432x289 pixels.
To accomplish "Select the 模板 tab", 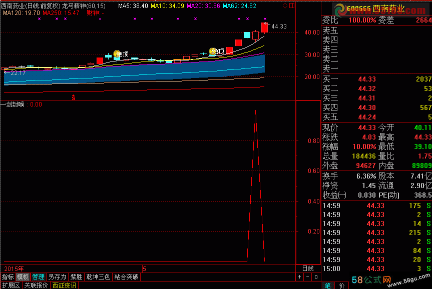I will pos(23,277).
